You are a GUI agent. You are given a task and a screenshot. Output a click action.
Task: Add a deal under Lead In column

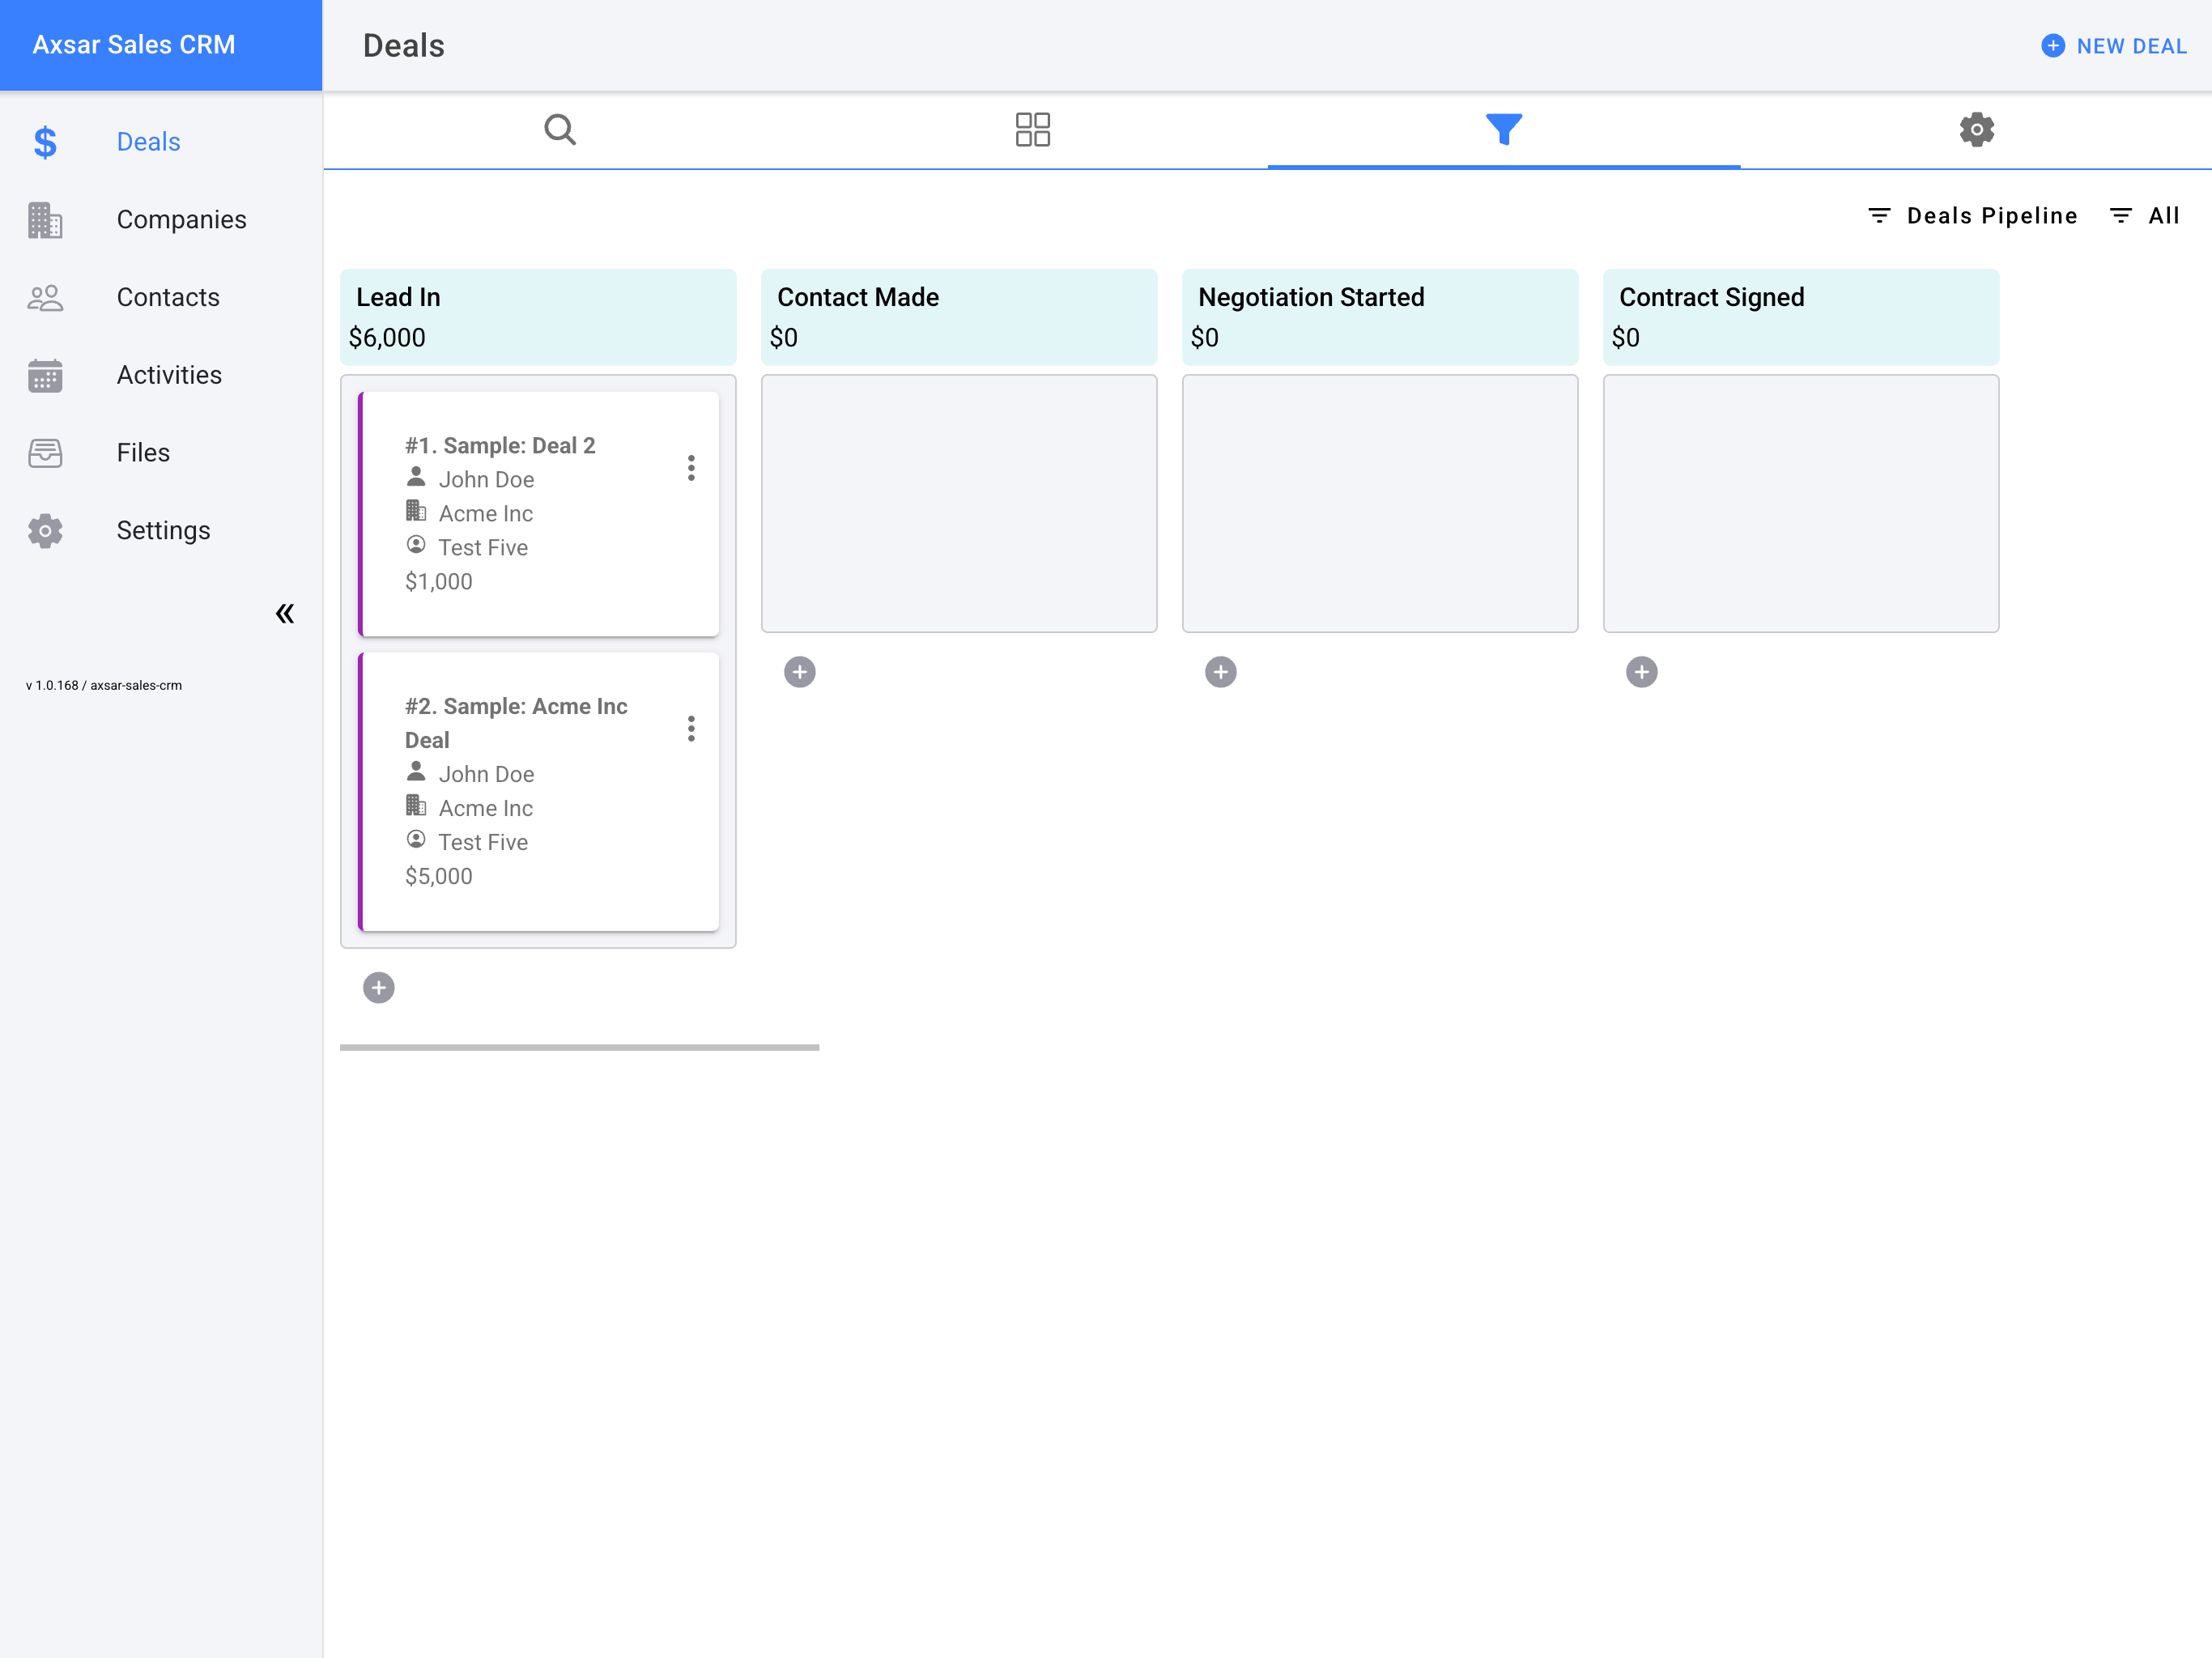click(x=378, y=988)
